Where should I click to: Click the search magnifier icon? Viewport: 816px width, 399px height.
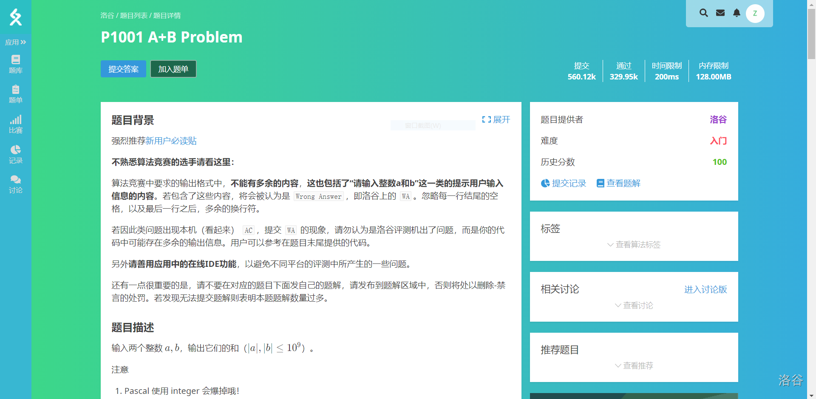(704, 13)
